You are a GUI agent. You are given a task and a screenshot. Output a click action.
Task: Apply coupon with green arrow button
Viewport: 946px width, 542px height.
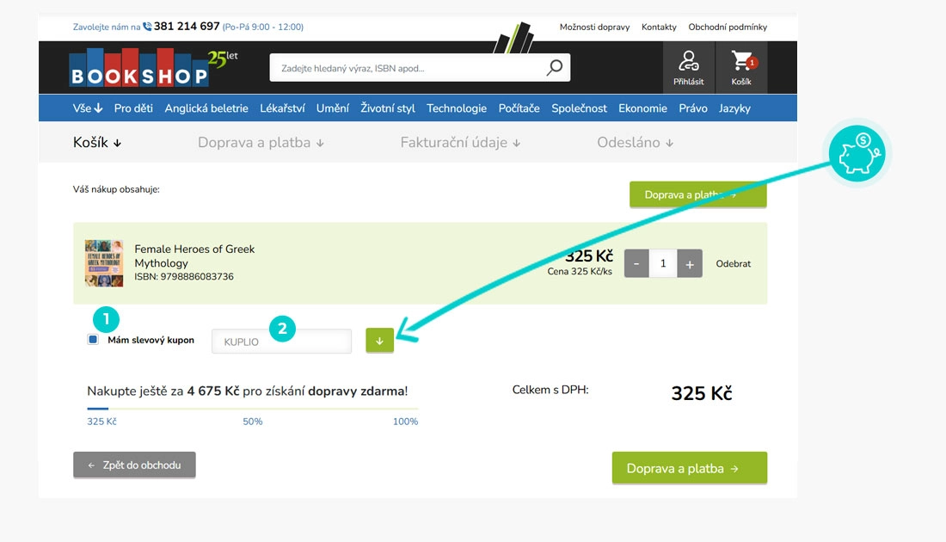coord(378,341)
